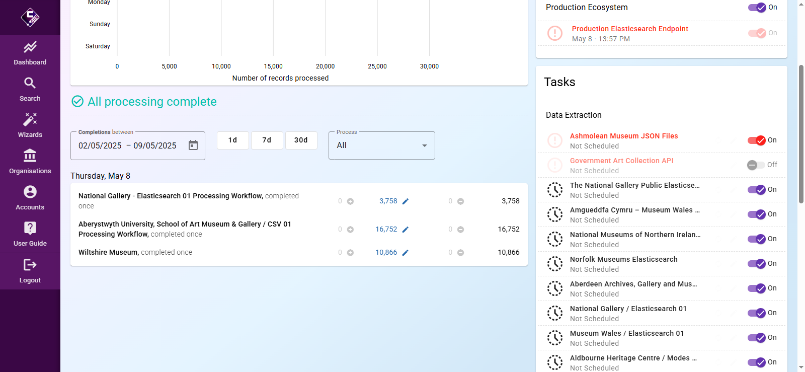Click the minus icon in Wiltshire Museum row

(461, 253)
